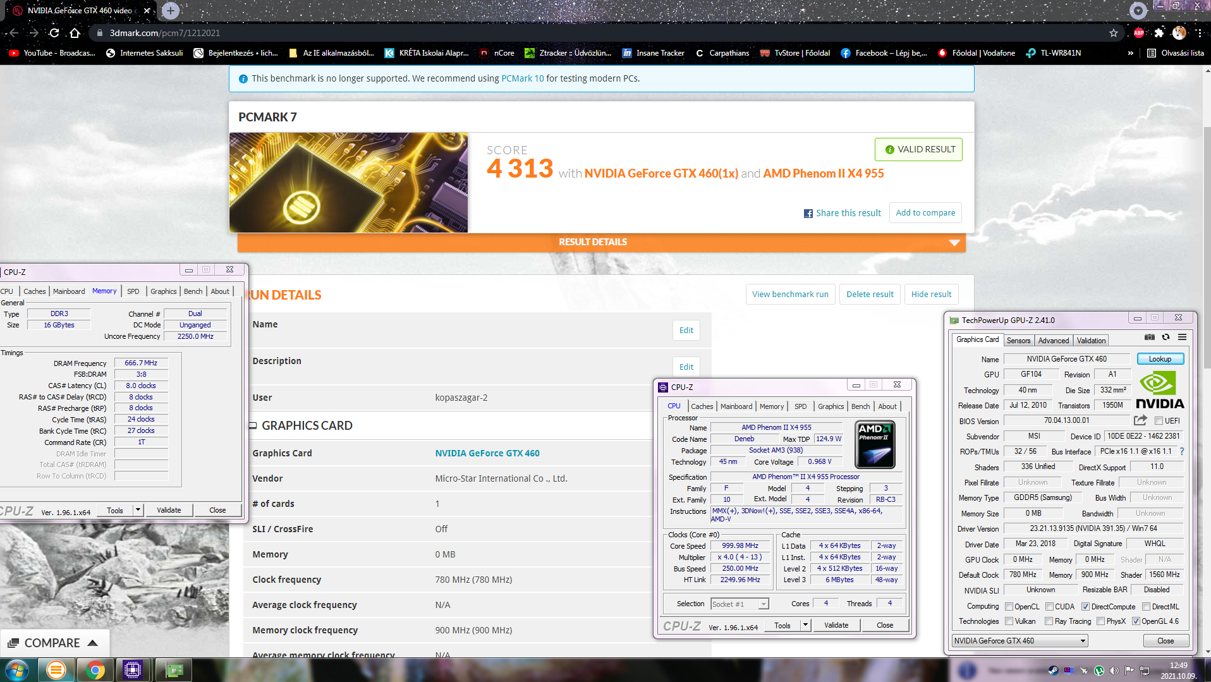Open the Chrome extensions puzzle icon
1211x682 pixels.
[x=1159, y=33]
